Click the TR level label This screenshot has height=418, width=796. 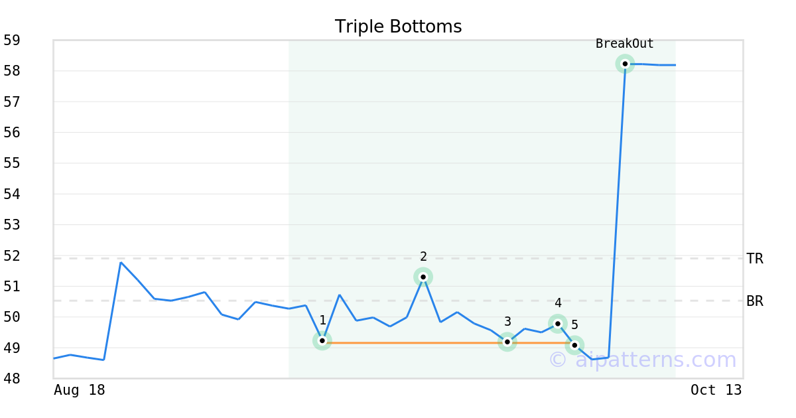click(755, 259)
